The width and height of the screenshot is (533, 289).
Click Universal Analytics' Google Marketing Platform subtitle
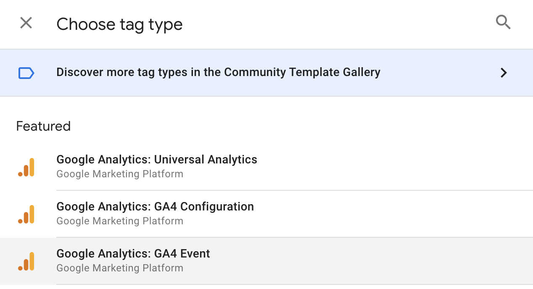tap(120, 174)
